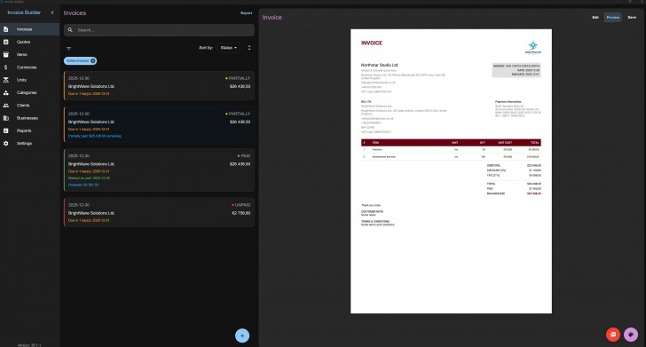Click the Businesses building icon

[5, 118]
